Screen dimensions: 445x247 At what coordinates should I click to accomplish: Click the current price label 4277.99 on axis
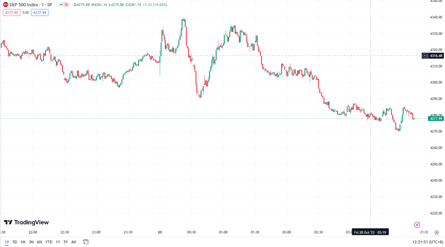(x=436, y=119)
